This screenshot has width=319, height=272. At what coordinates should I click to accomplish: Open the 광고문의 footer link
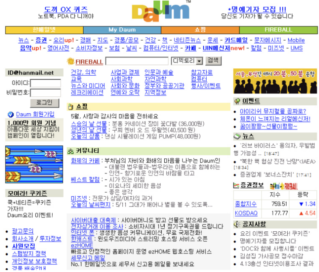[23, 231]
